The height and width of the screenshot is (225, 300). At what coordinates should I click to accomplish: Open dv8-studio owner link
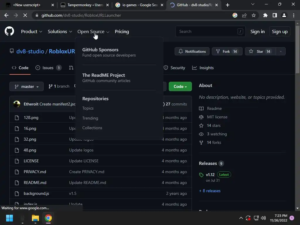[30, 51]
